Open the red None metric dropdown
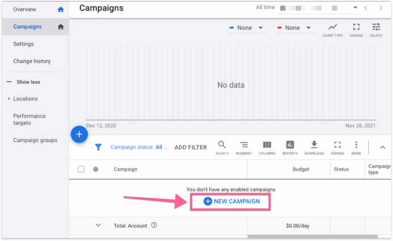This screenshot has width=393, height=241. (294, 28)
